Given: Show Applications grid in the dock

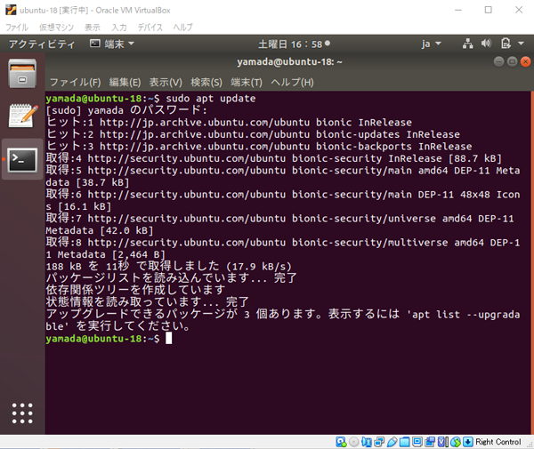Looking at the screenshot, I should 22,413.
